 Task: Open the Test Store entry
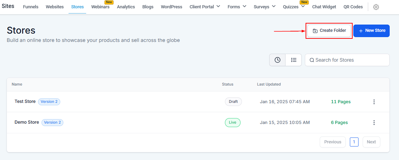coord(25,101)
